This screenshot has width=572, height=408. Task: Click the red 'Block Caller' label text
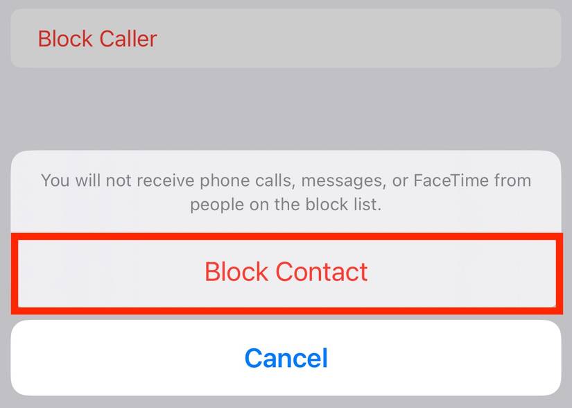[x=97, y=39]
